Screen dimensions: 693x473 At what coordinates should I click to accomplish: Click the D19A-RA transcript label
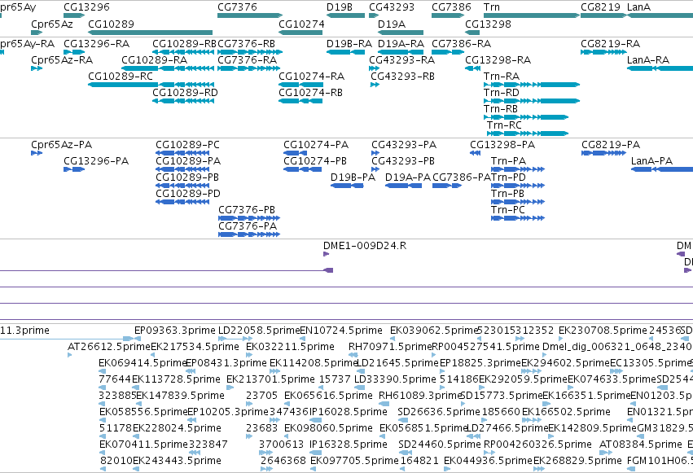click(401, 44)
